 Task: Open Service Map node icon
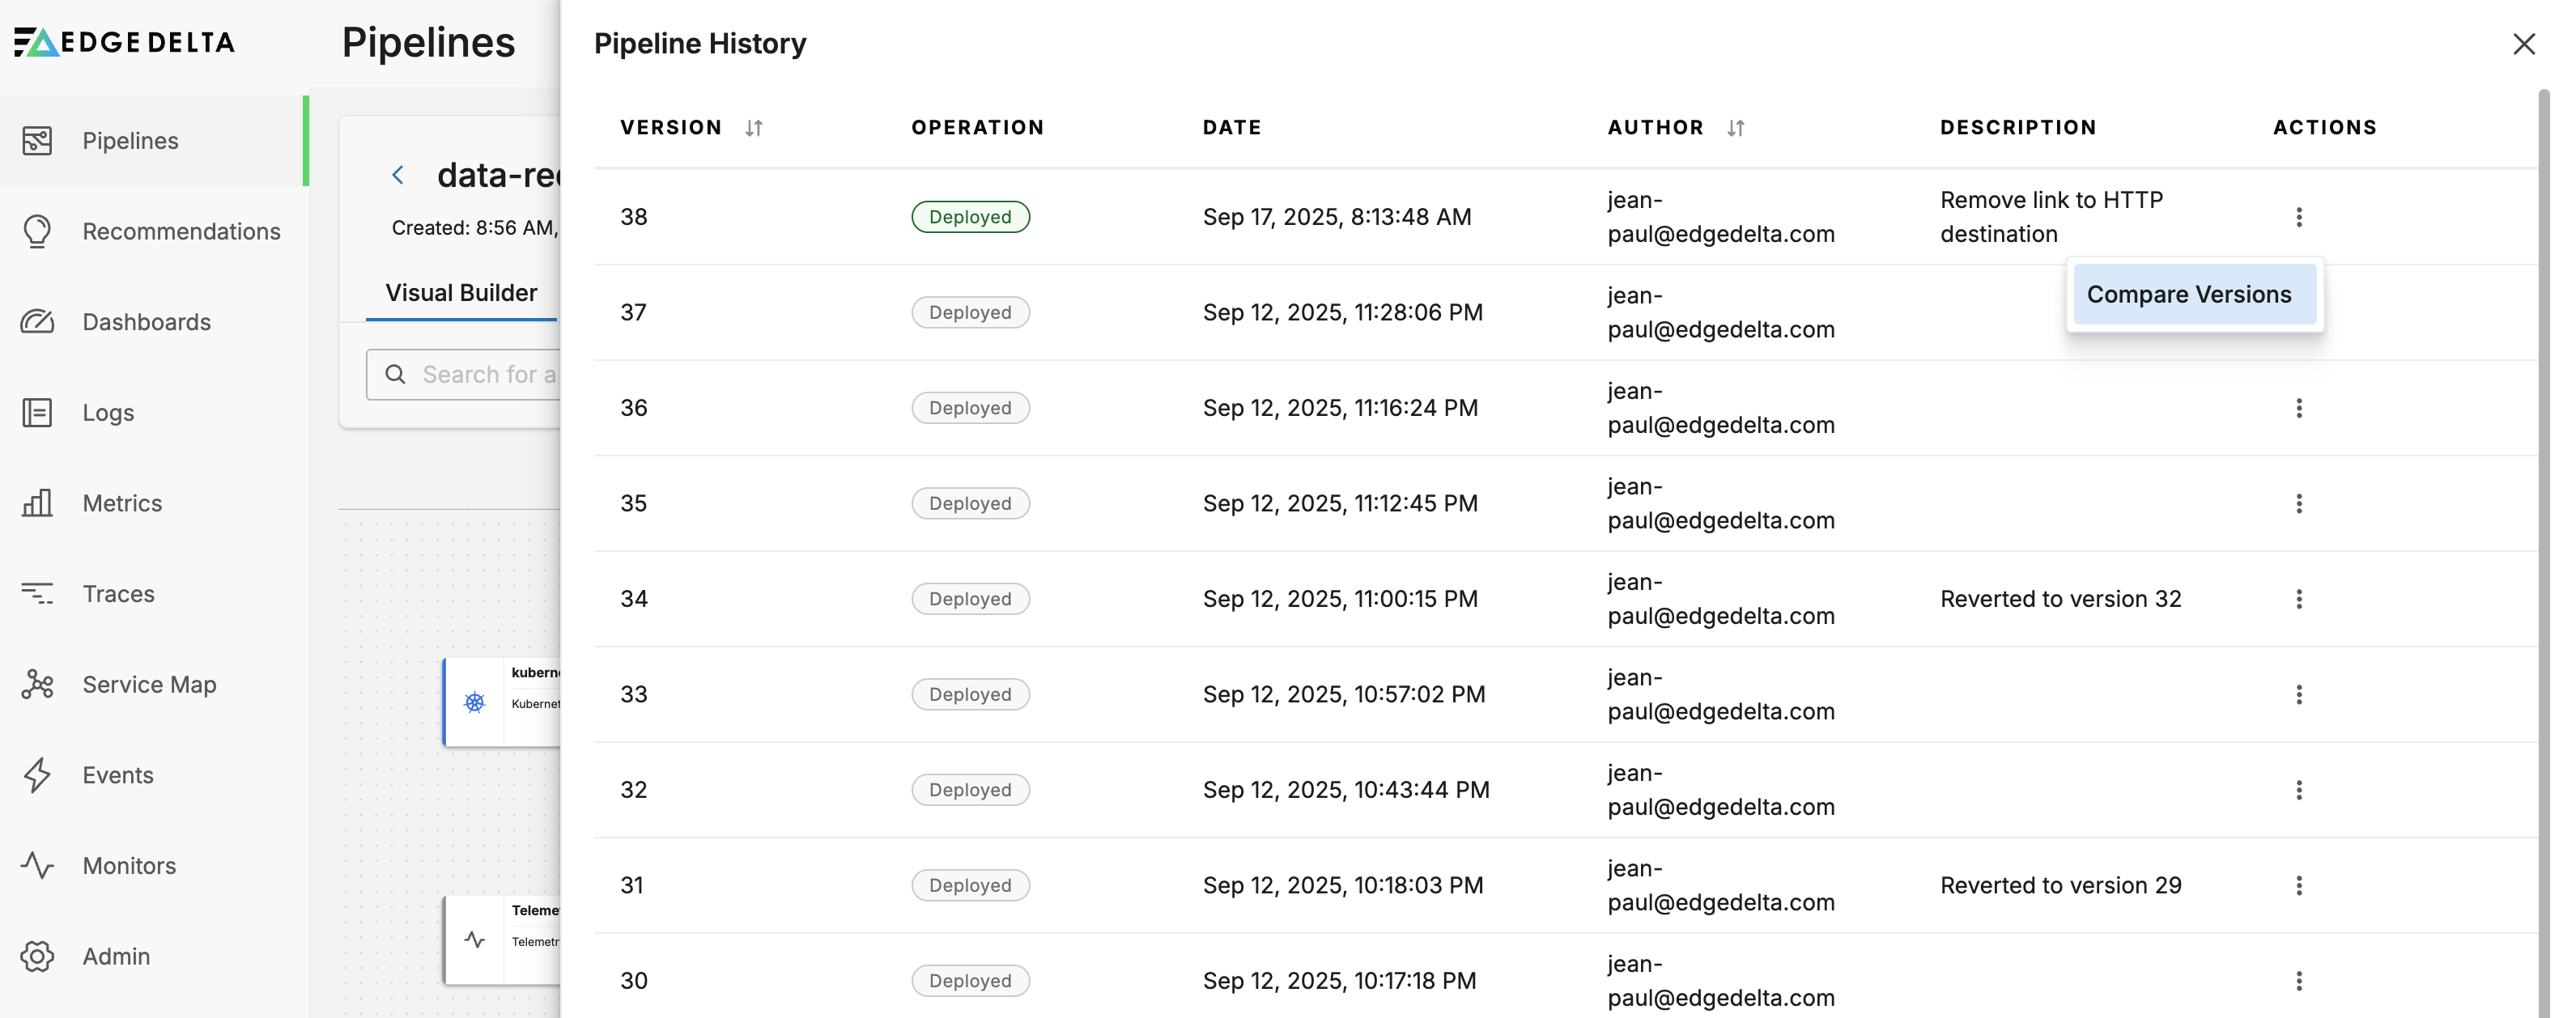click(x=37, y=684)
